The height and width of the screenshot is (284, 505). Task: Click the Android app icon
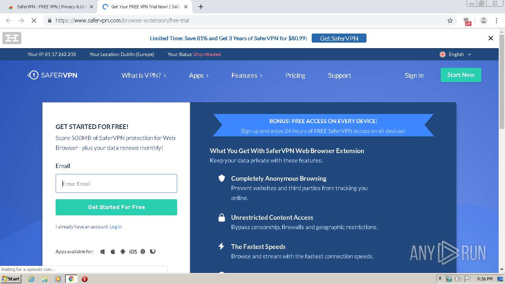click(123, 252)
